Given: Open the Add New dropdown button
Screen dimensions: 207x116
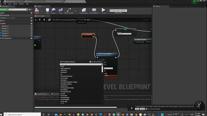Looking at the screenshot, I should click(4, 9).
